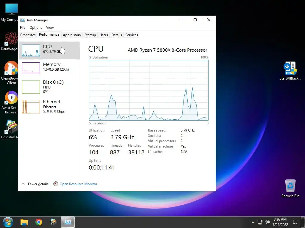Click the network tray icon

point(260,222)
